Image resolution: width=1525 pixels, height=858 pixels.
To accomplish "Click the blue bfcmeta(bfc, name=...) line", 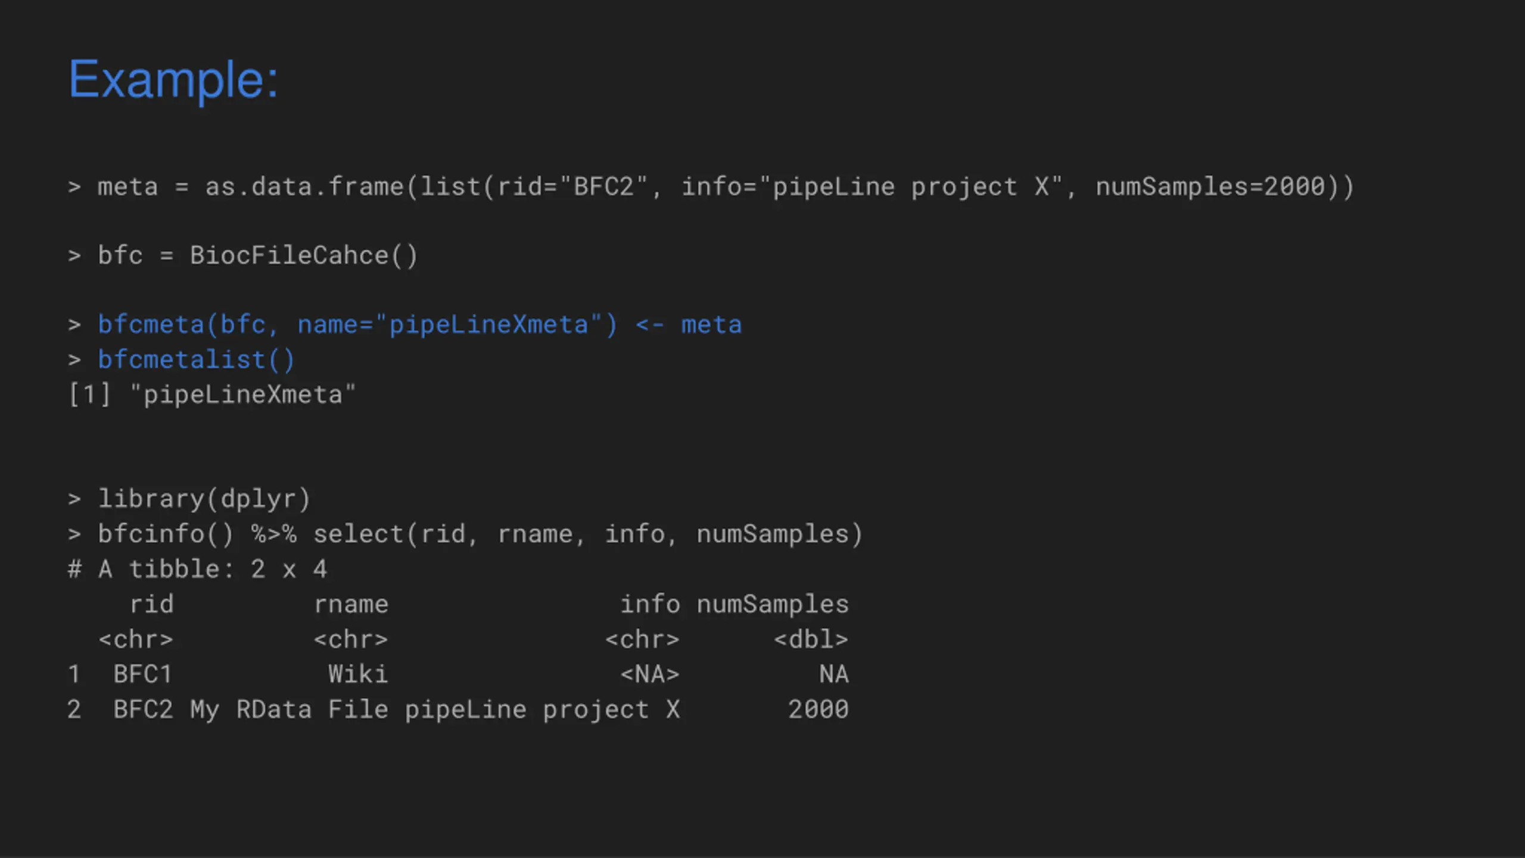I will [419, 325].
